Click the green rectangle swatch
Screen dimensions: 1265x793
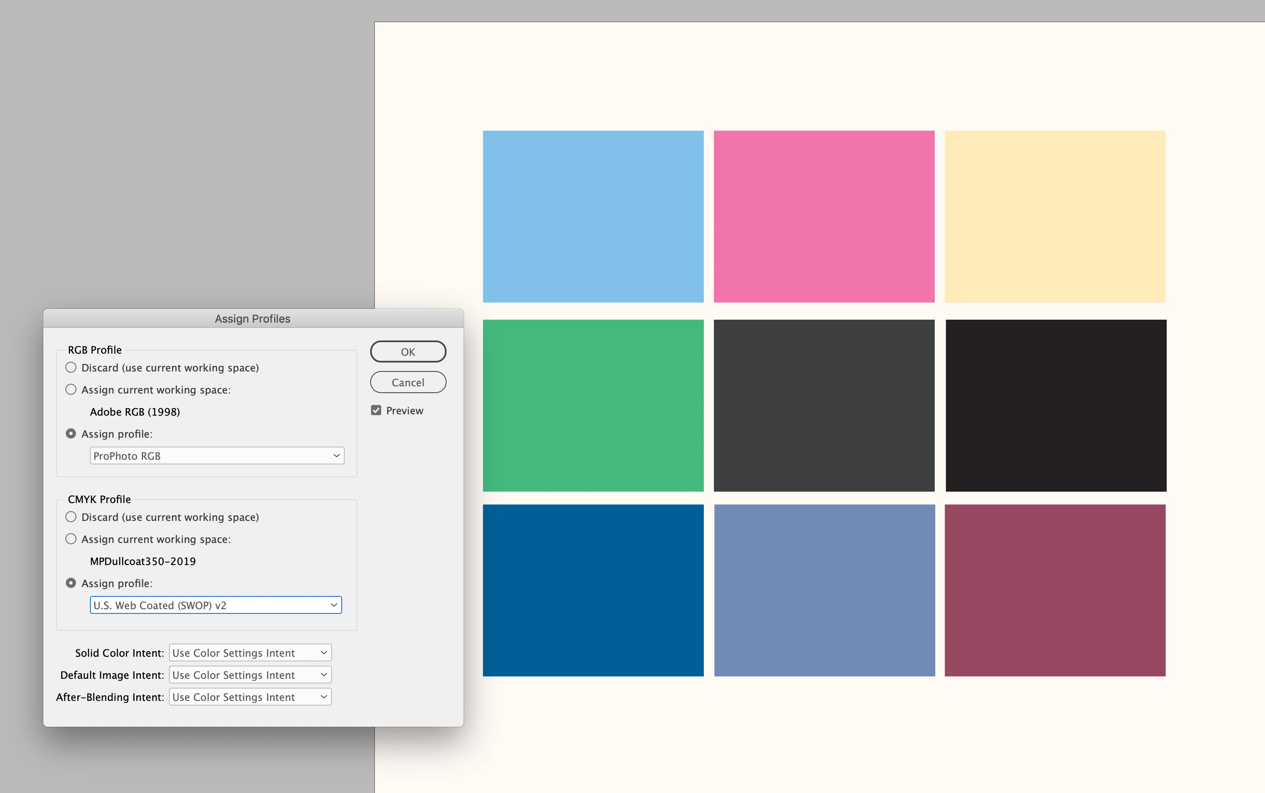[593, 405]
